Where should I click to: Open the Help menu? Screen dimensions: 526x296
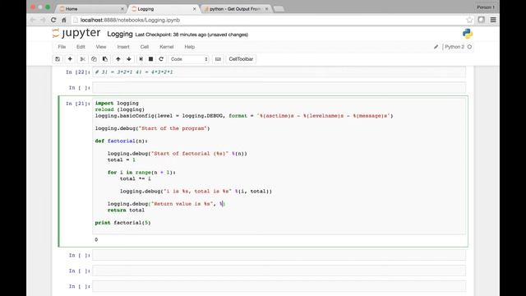click(x=190, y=47)
